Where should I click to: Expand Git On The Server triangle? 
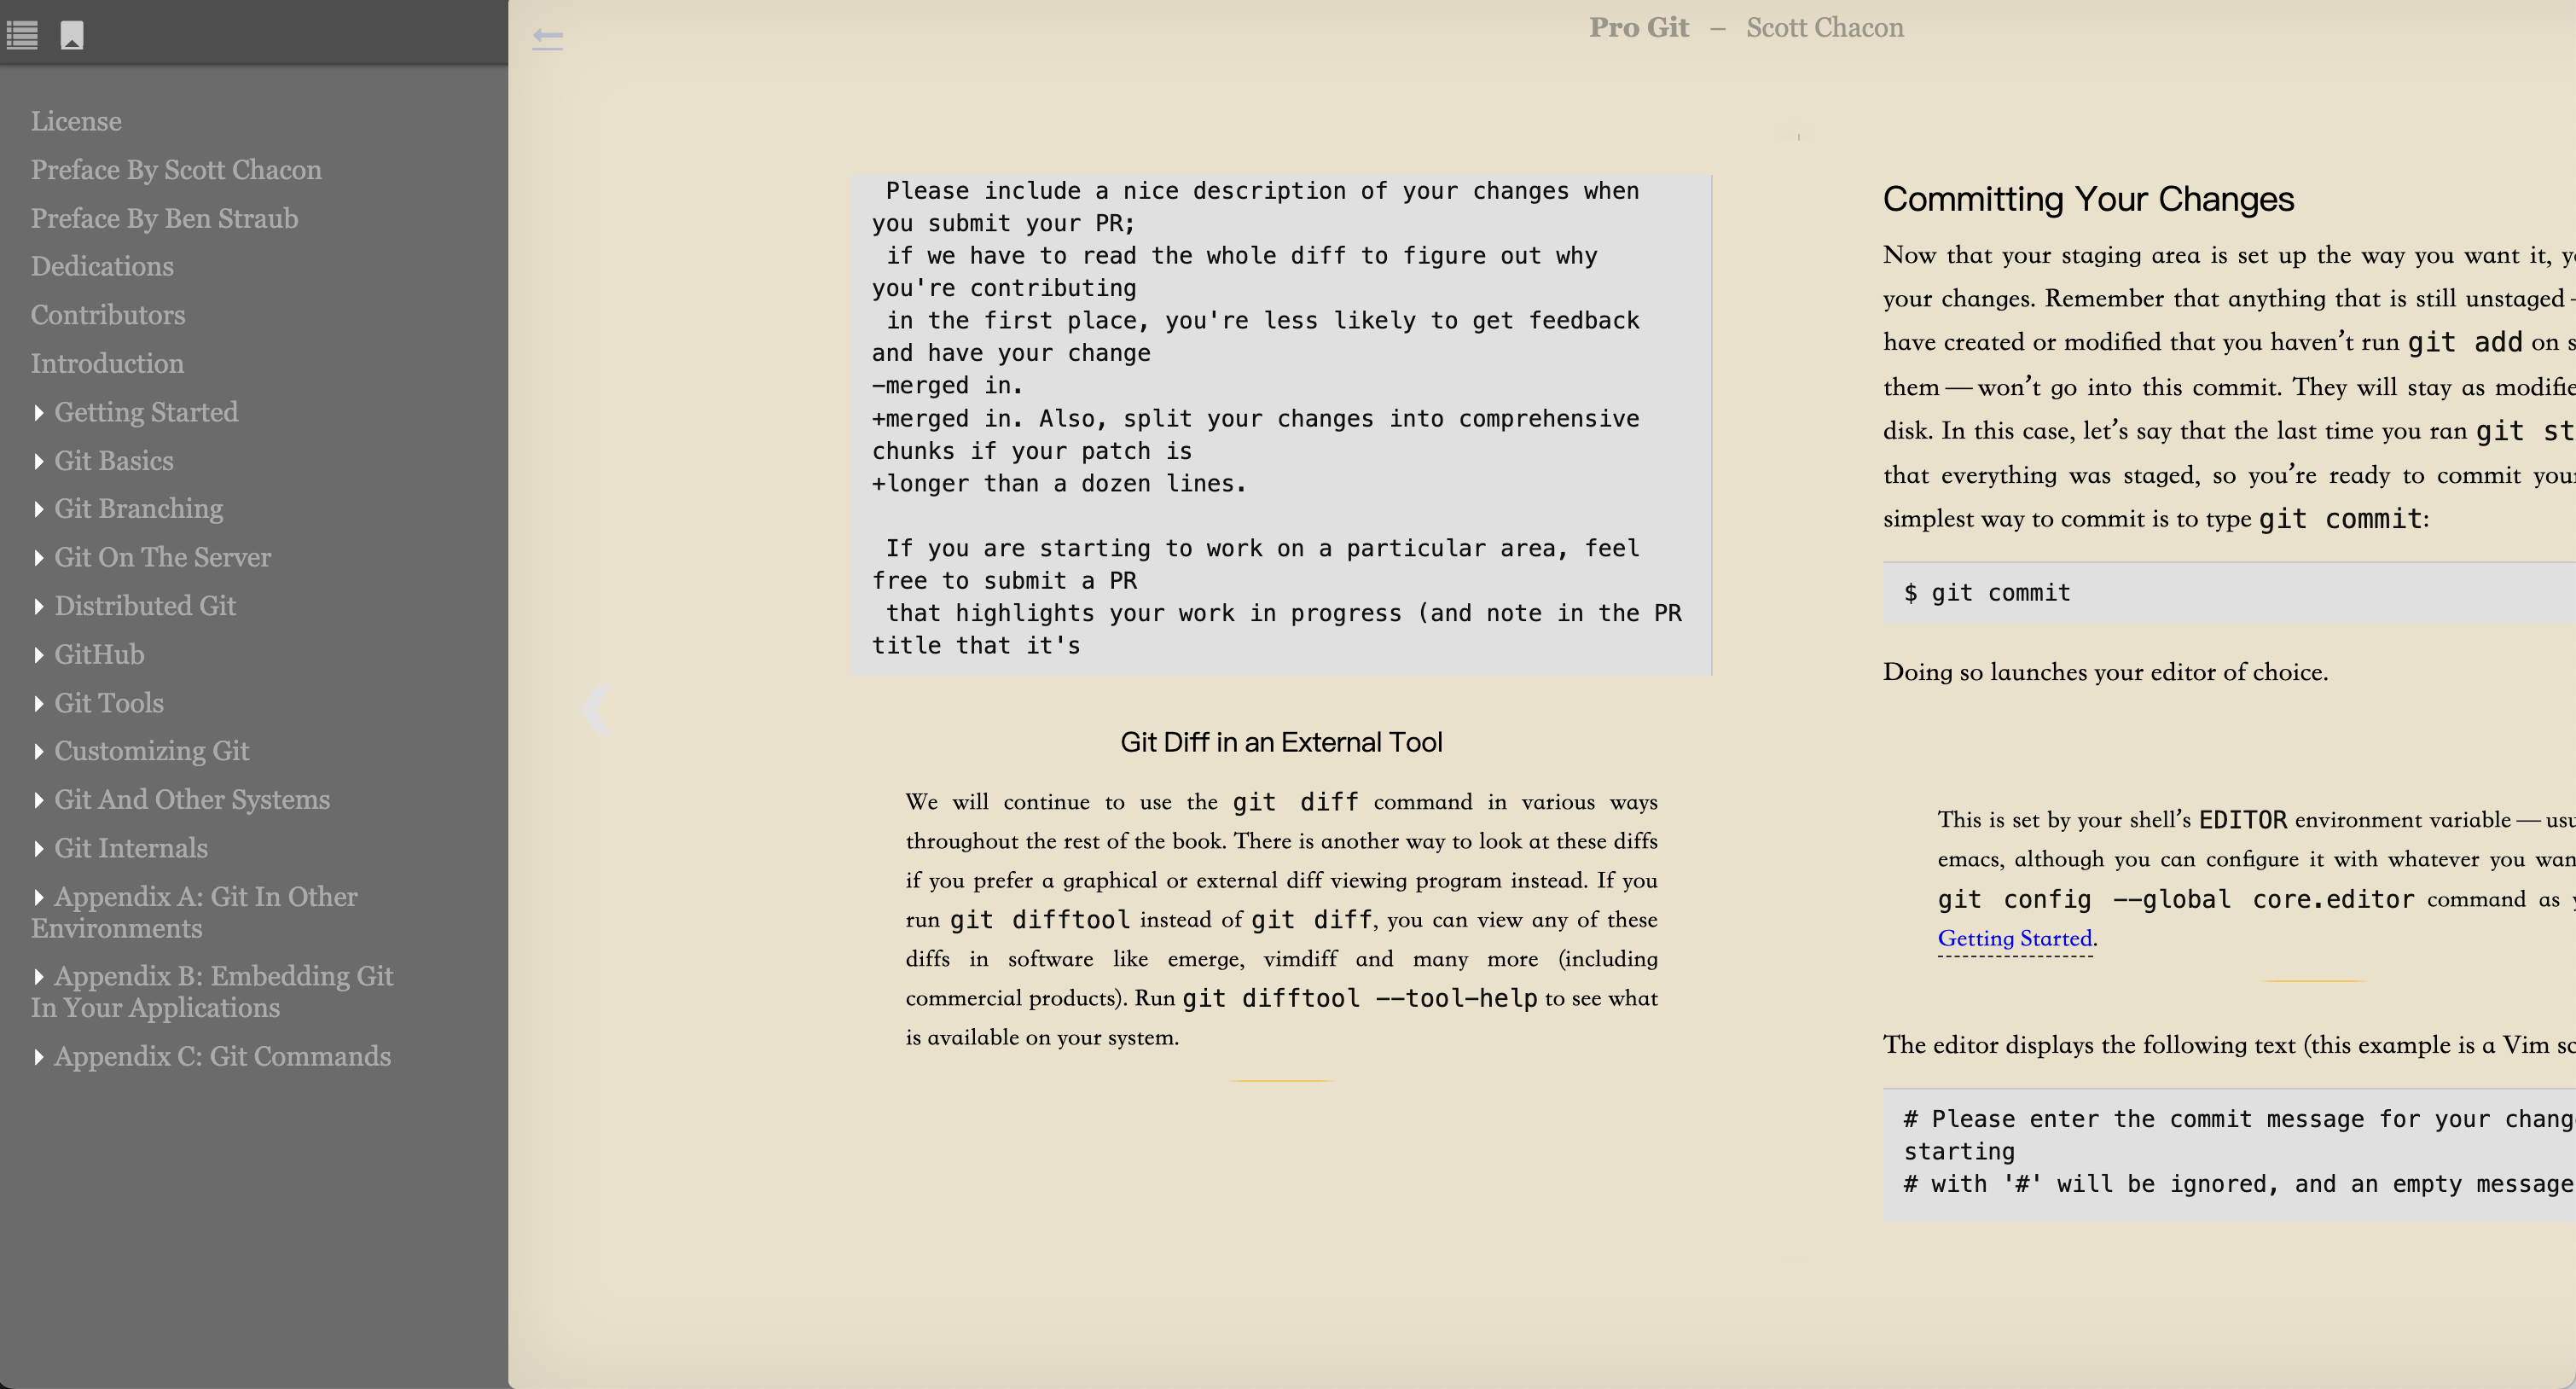point(39,558)
